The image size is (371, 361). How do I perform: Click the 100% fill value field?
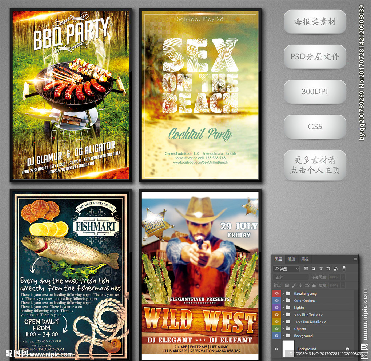(334, 285)
